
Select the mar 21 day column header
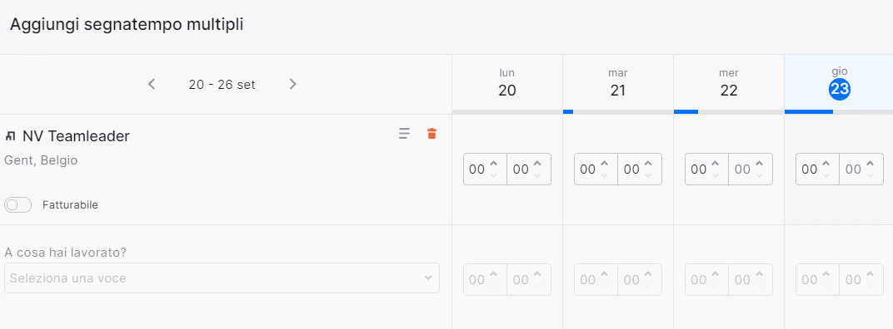pyautogui.click(x=618, y=84)
